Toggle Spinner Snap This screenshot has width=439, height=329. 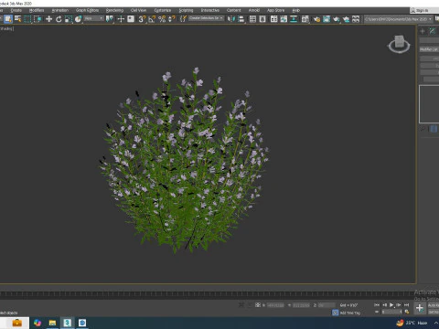pyautogui.click(x=172, y=19)
